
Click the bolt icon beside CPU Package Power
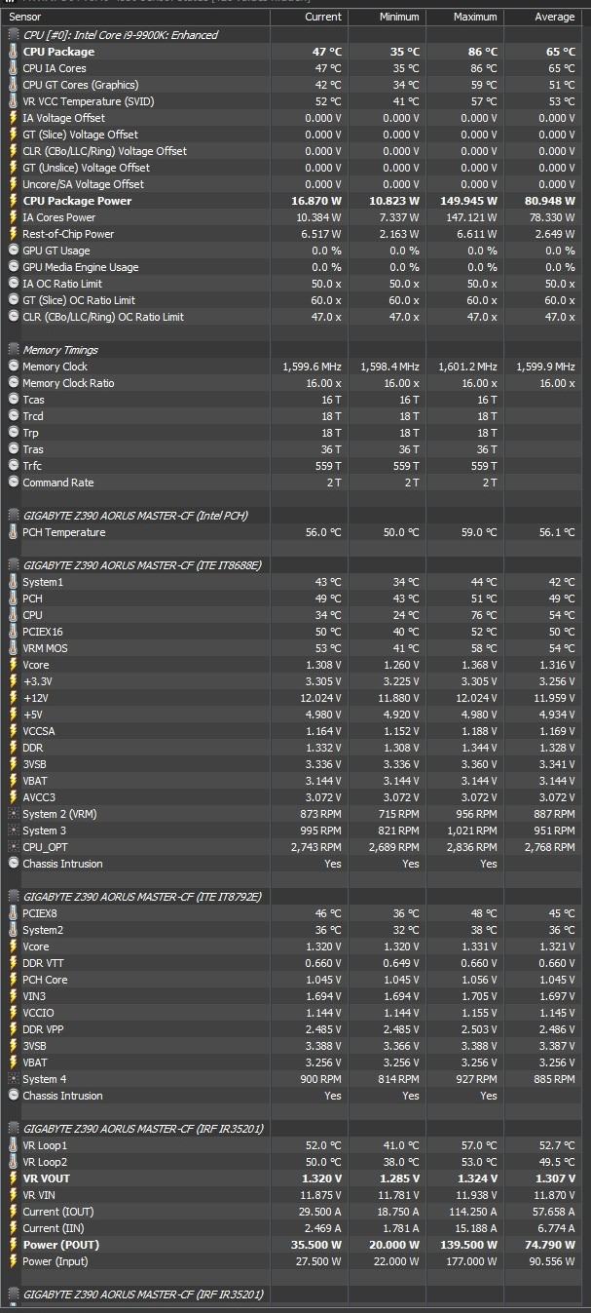13,201
